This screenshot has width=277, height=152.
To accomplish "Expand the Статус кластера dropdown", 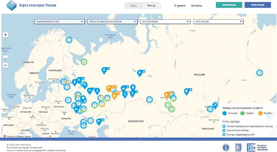I will coord(218,21).
